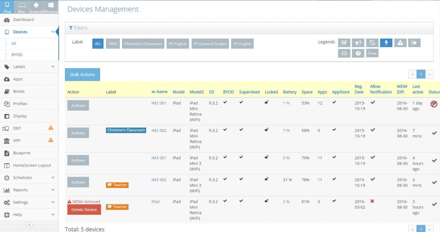Switch to the Windows platform tab
This screenshot has height=232, width=440.
point(51,7)
